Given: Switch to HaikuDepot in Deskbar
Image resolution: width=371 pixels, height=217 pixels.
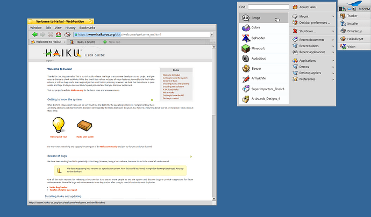Looking at the screenshot, I should [354, 39].
